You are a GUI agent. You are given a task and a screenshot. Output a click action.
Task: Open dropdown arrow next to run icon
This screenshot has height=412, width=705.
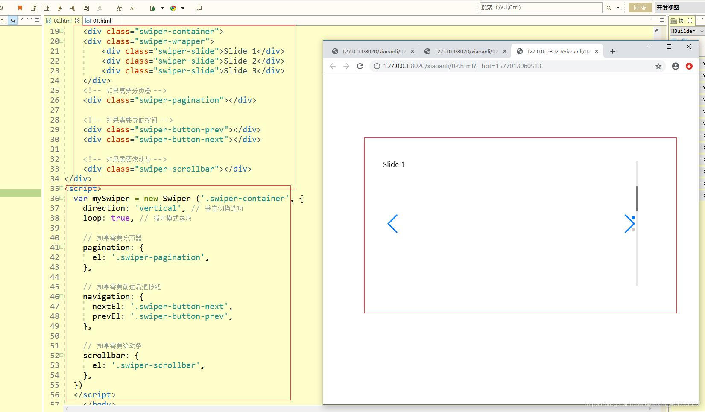[x=162, y=8]
